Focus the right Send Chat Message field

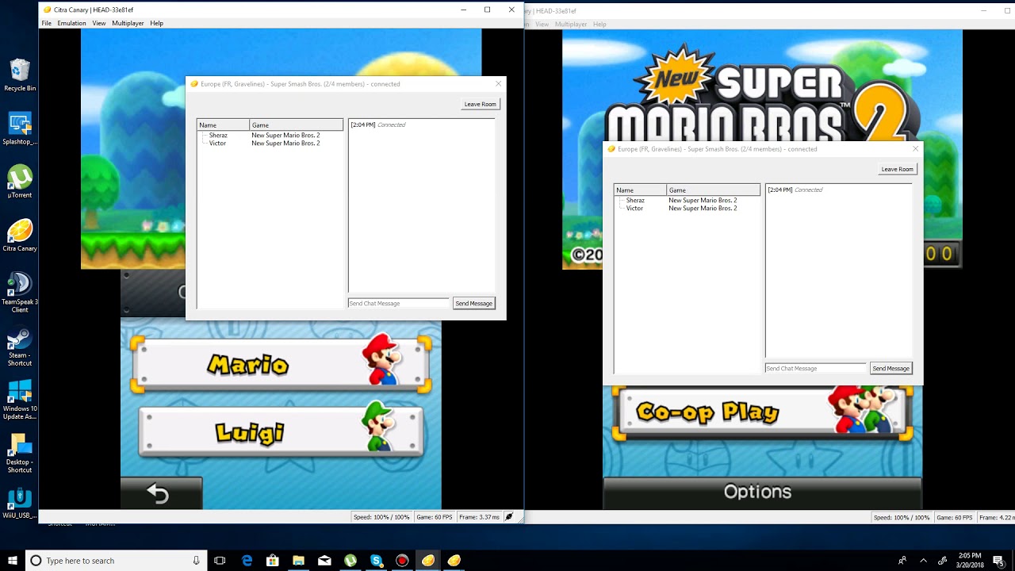(816, 368)
